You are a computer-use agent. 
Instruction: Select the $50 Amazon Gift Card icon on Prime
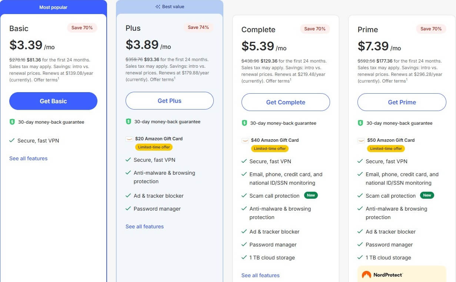(362, 141)
